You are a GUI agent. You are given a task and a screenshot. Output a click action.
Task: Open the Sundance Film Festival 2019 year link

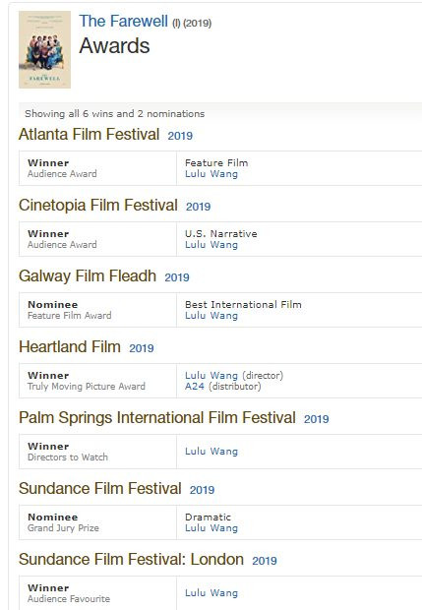tap(203, 489)
